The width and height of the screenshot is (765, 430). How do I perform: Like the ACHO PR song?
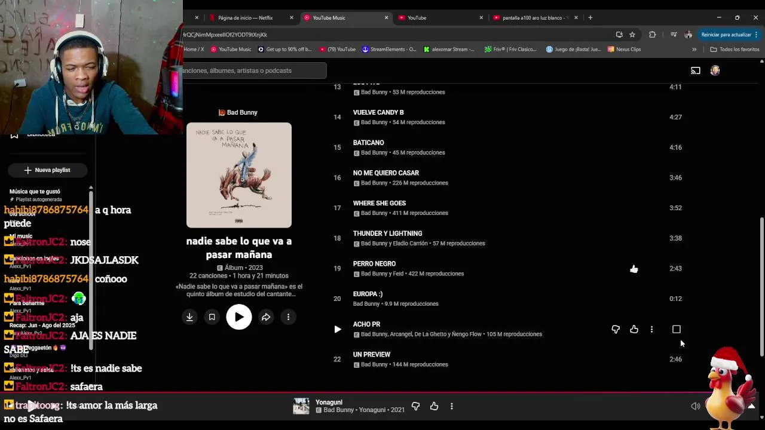[634, 329]
